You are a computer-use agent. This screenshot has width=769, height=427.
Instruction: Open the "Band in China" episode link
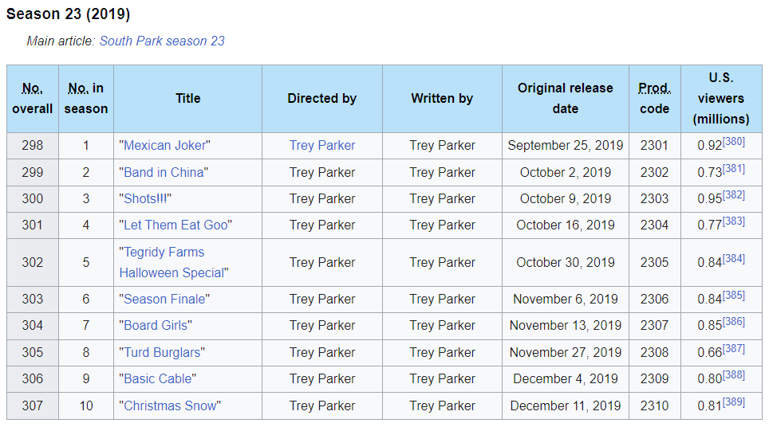pyautogui.click(x=164, y=172)
